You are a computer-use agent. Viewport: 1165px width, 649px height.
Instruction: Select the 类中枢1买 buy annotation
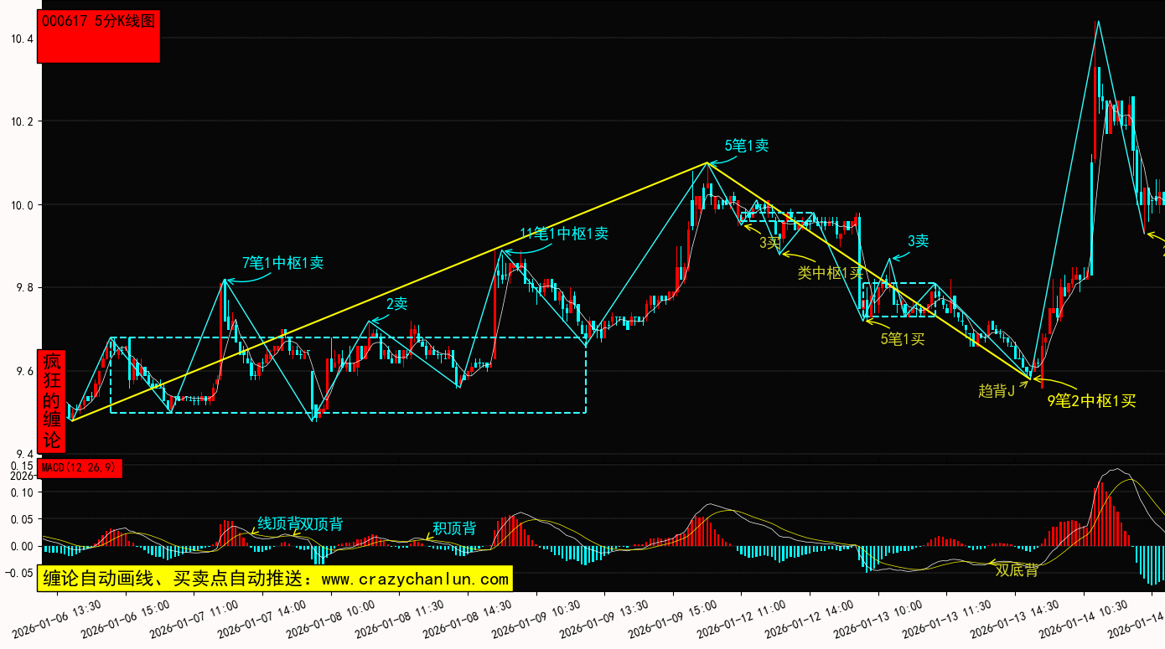(x=829, y=272)
